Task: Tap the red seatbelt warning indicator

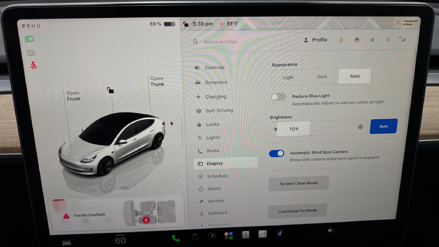Action: pos(33,65)
